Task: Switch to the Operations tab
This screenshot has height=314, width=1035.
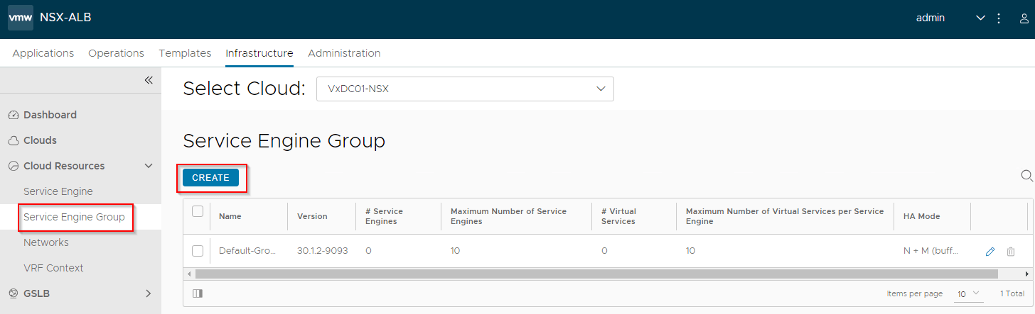Action: (116, 53)
